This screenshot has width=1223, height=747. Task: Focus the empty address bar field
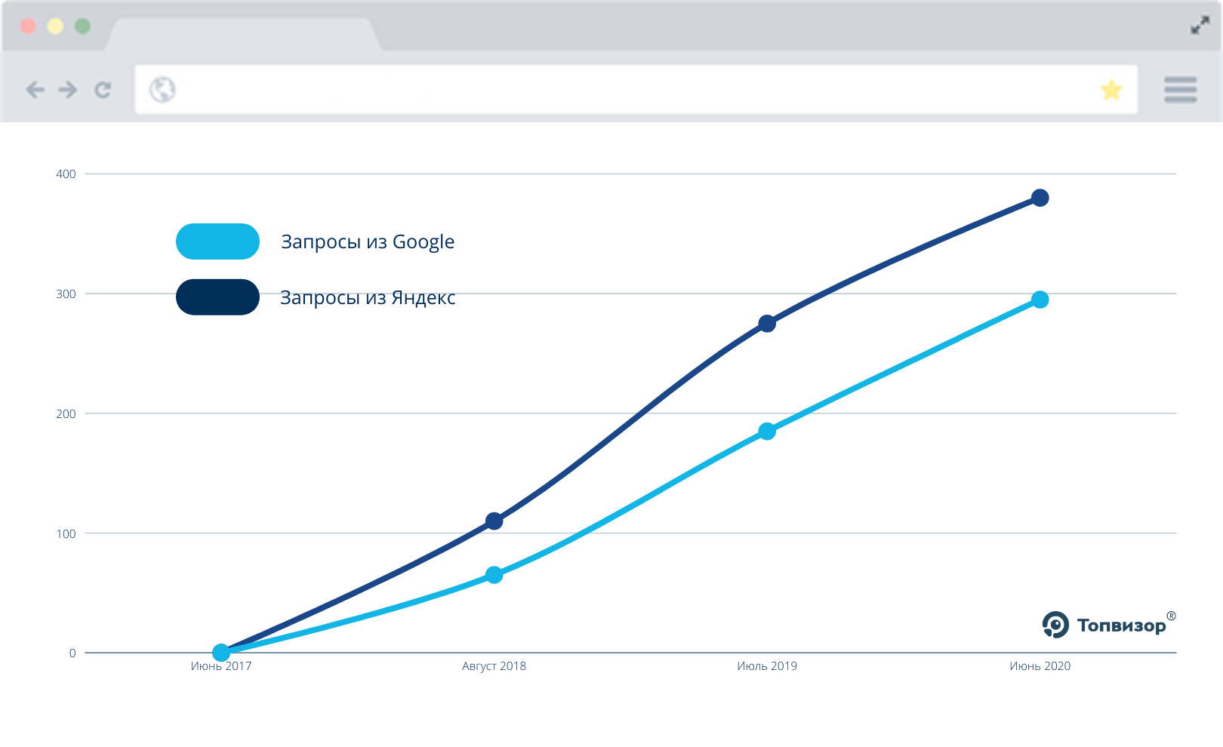[636, 90]
